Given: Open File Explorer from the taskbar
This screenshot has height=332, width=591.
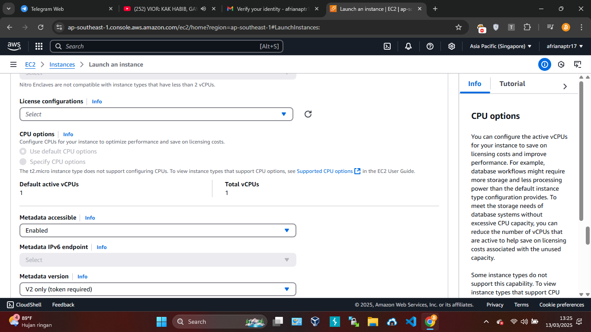Looking at the screenshot, I should [x=373, y=322].
